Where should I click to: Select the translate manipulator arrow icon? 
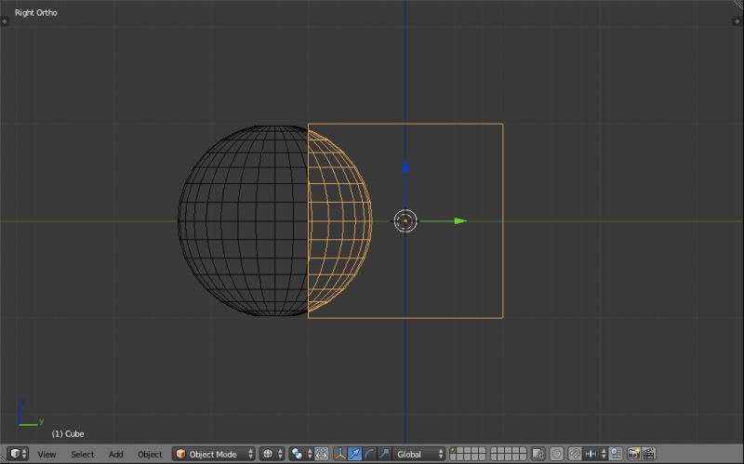tap(355, 454)
